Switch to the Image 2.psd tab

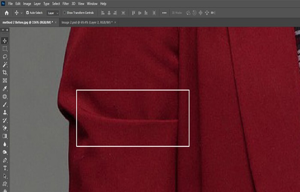click(x=87, y=22)
